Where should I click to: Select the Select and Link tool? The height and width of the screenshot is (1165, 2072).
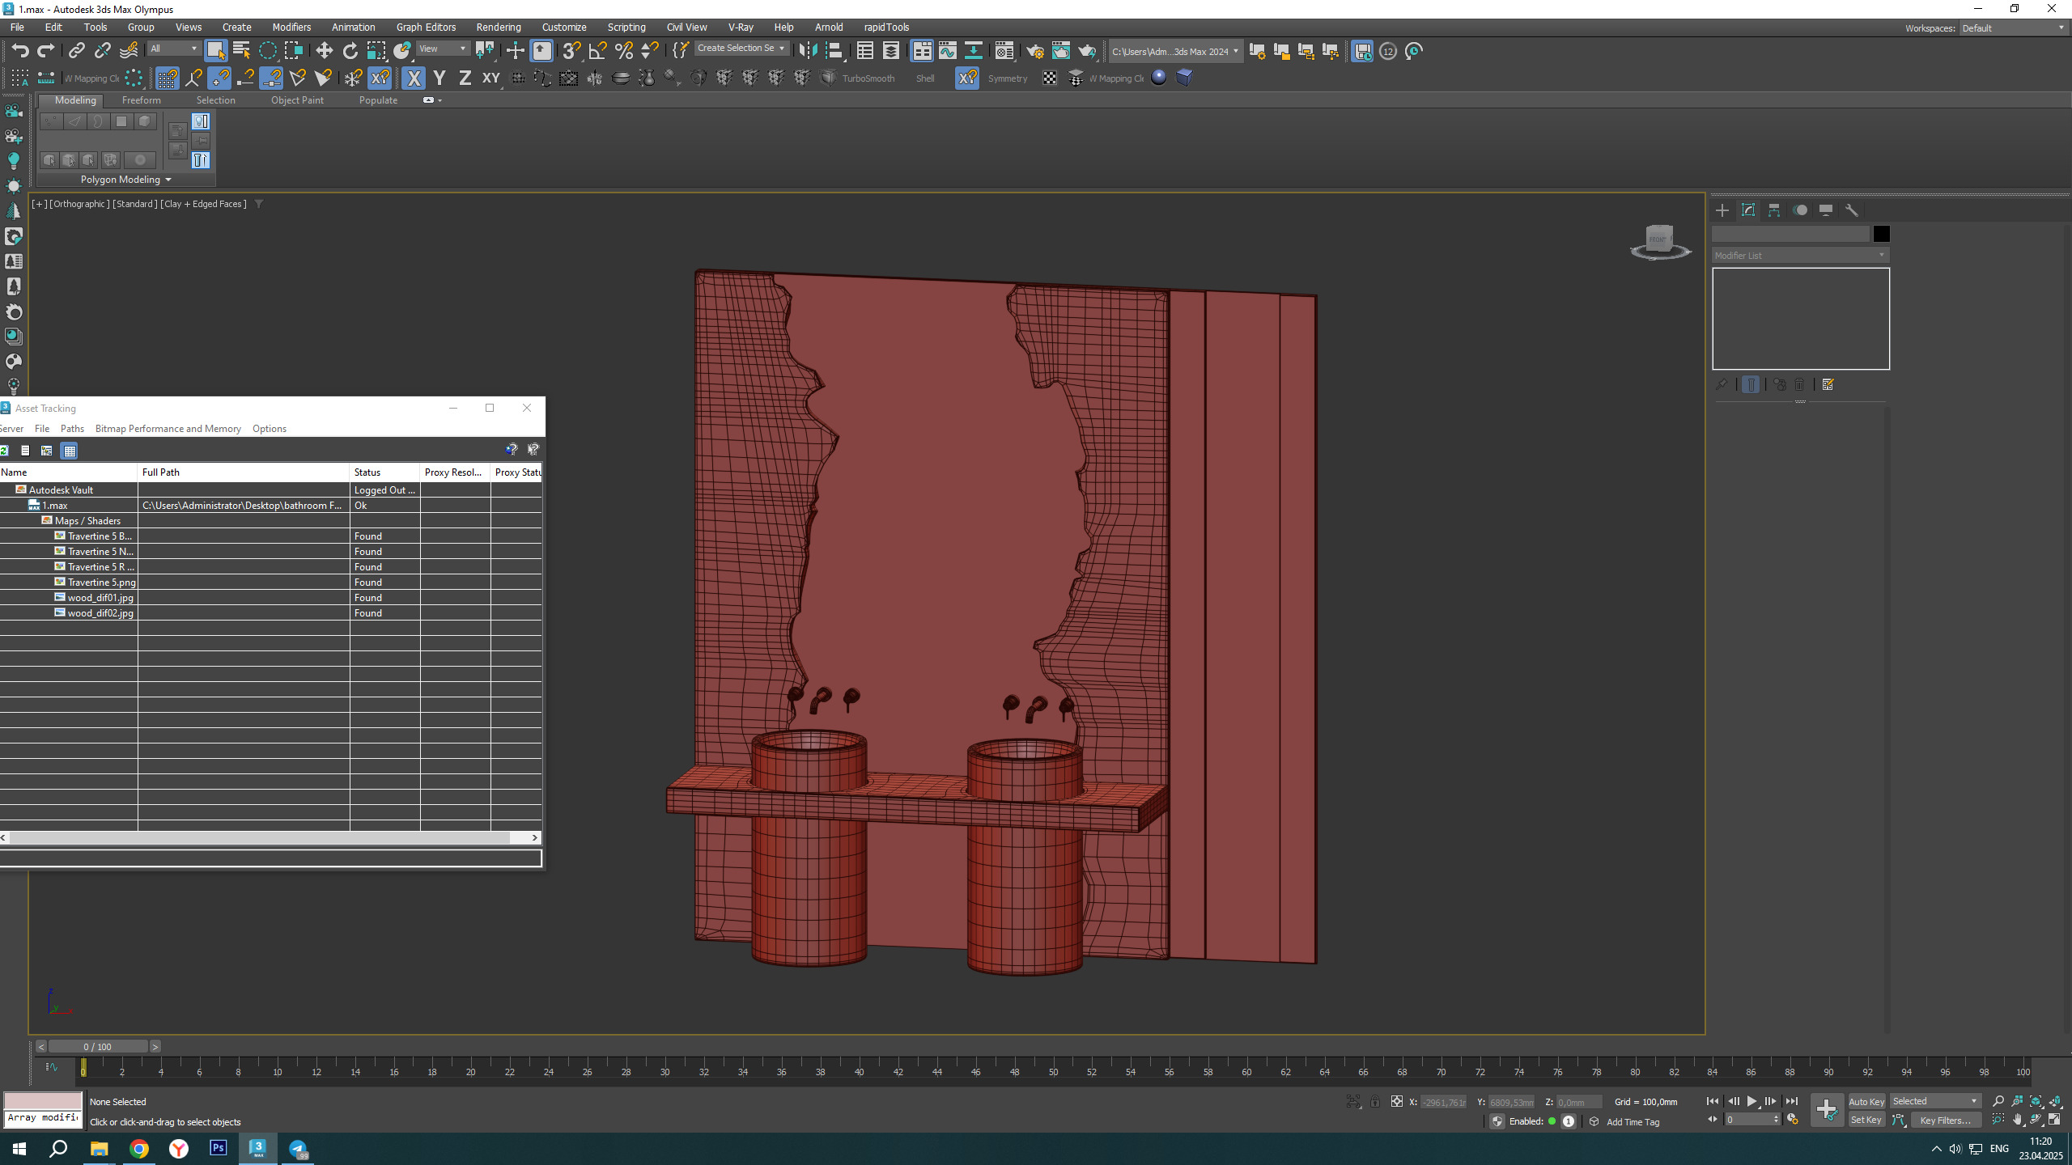point(76,51)
